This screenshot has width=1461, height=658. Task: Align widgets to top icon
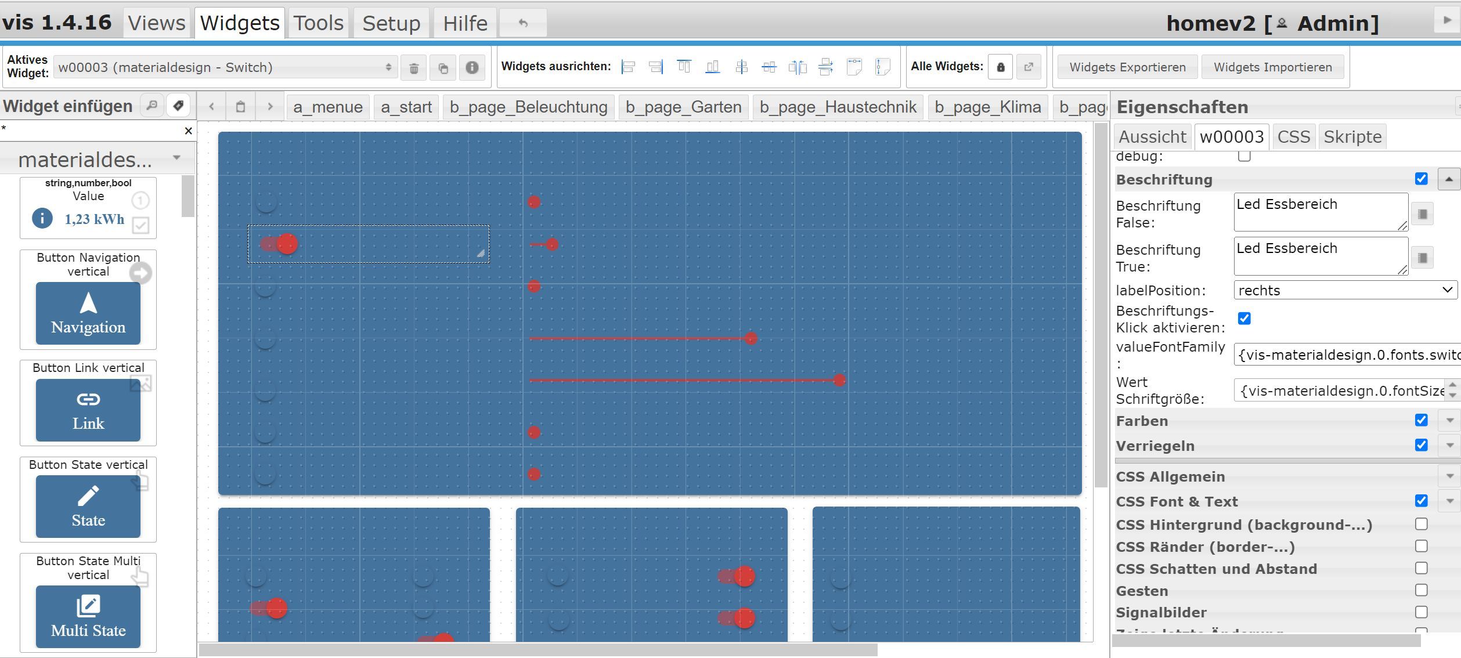(684, 67)
